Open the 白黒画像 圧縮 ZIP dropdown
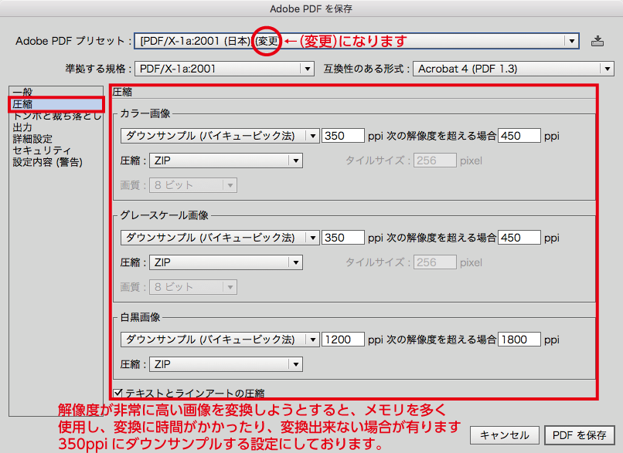 click(x=226, y=364)
